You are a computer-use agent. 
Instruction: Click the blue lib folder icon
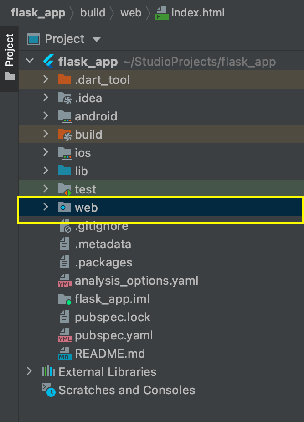65,171
